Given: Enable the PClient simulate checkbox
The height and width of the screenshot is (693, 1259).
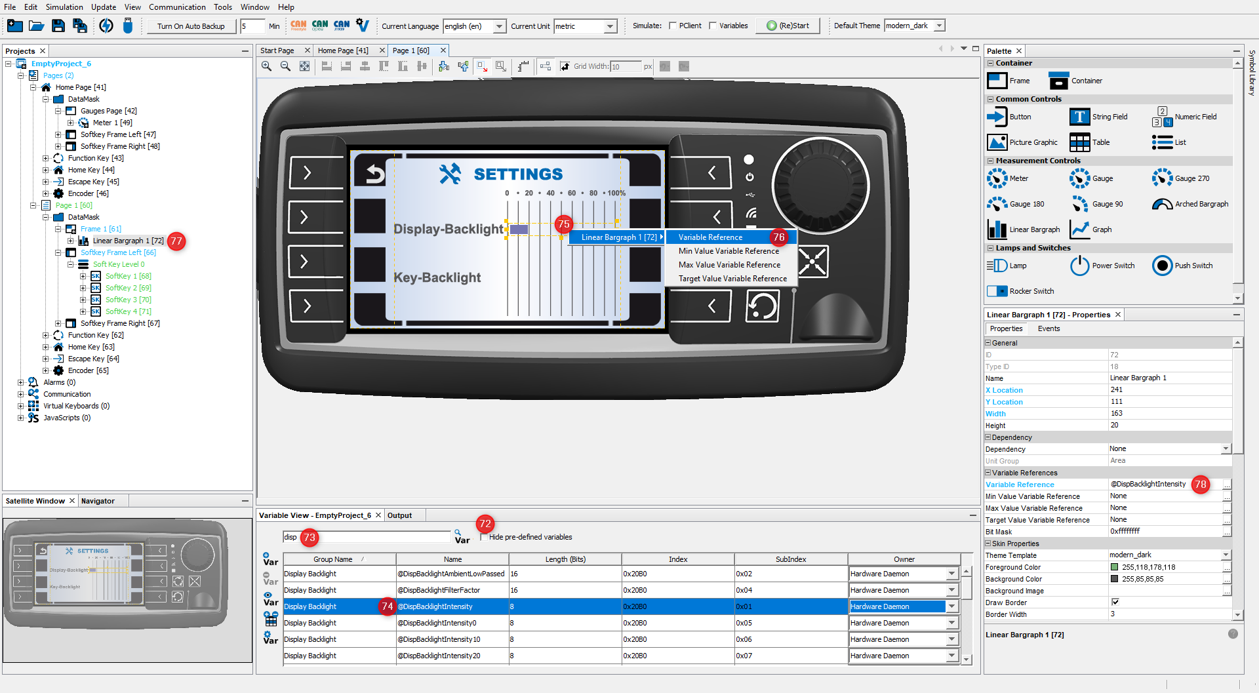Looking at the screenshot, I should (x=673, y=26).
